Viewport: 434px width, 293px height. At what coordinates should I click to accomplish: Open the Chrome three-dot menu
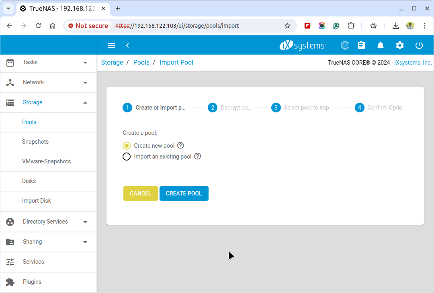425,26
